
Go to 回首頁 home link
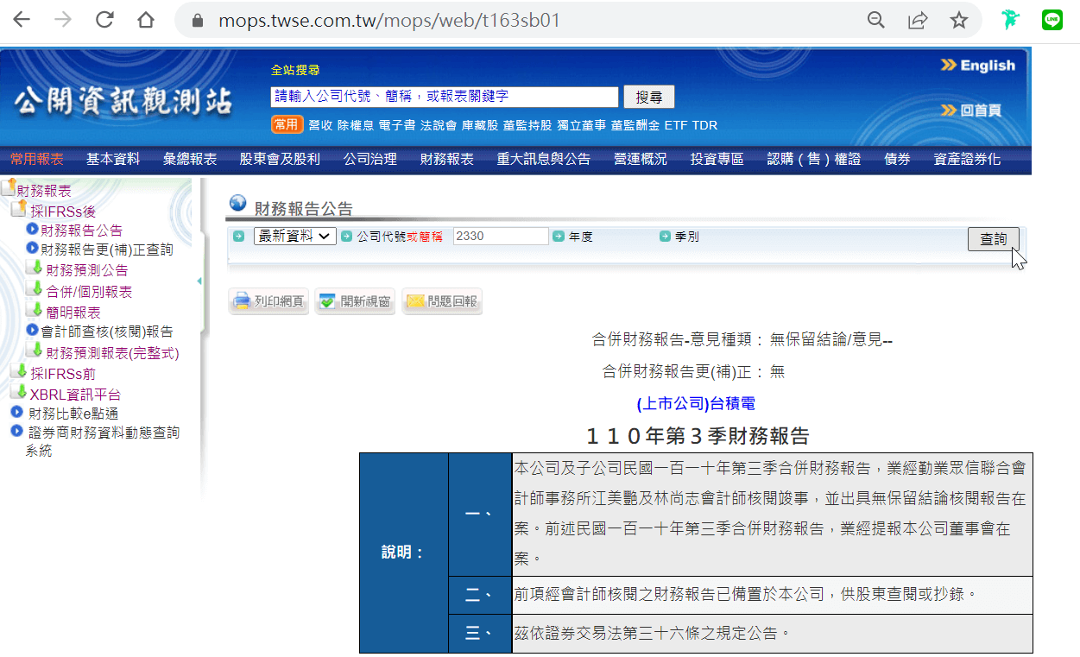pyautogui.click(x=971, y=111)
